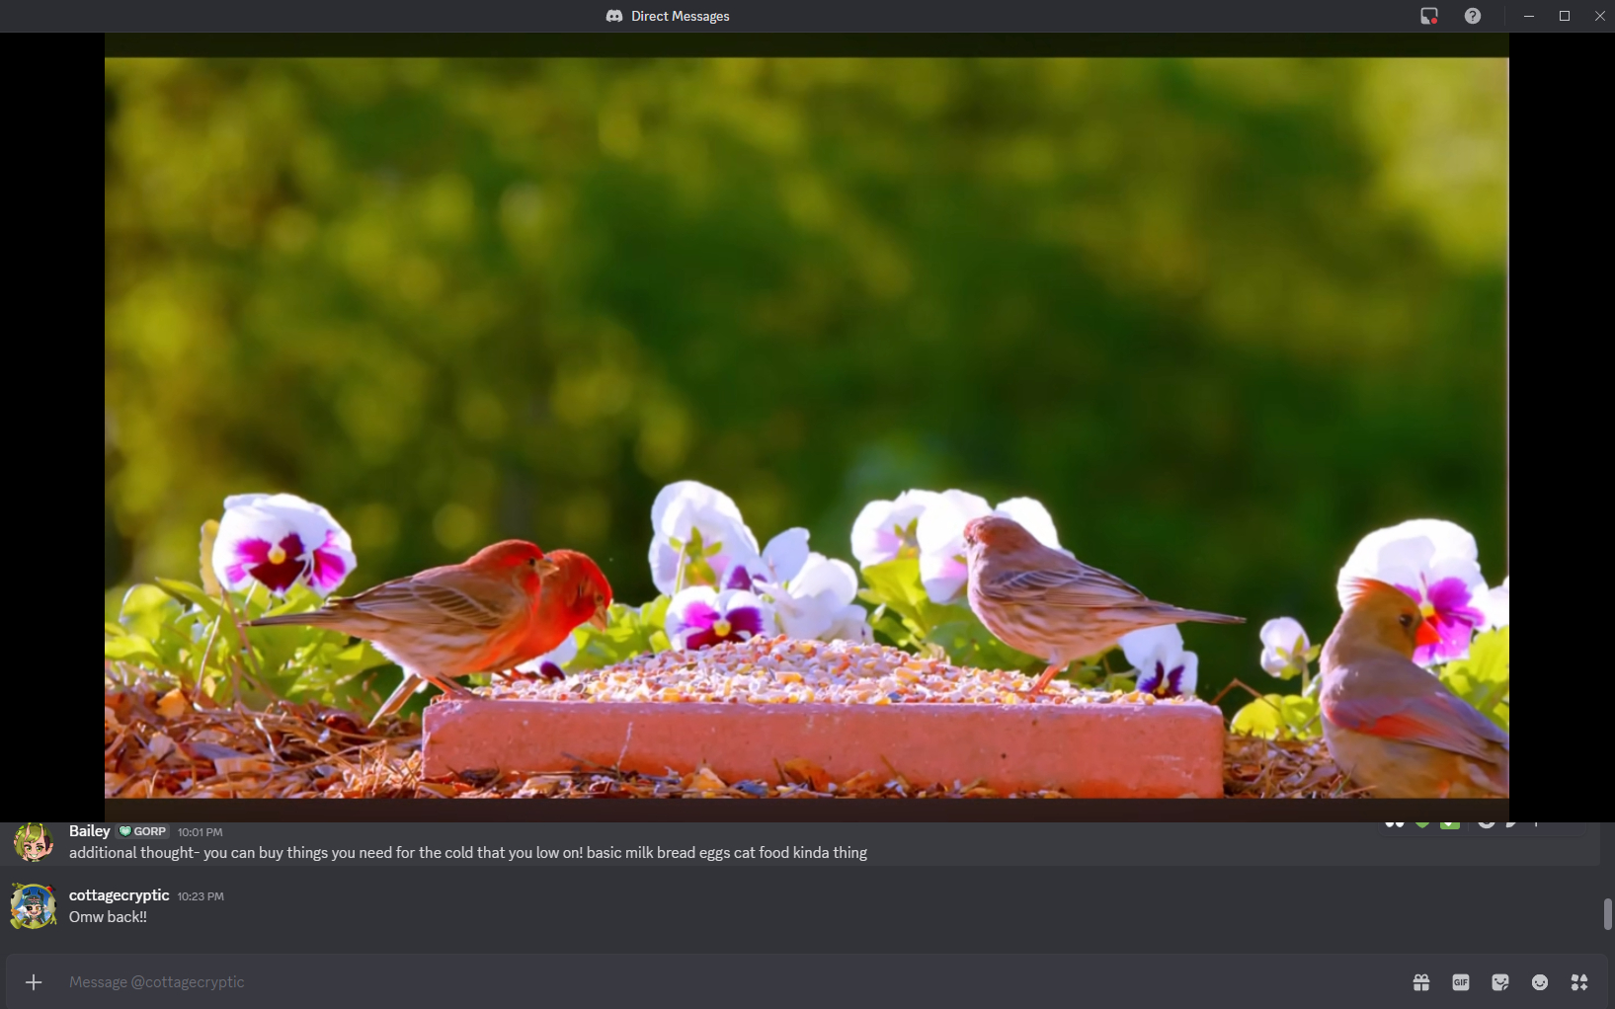This screenshot has width=1615, height=1009.
Task: Click the 'Omw back!!' message
Action: coord(108,917)
